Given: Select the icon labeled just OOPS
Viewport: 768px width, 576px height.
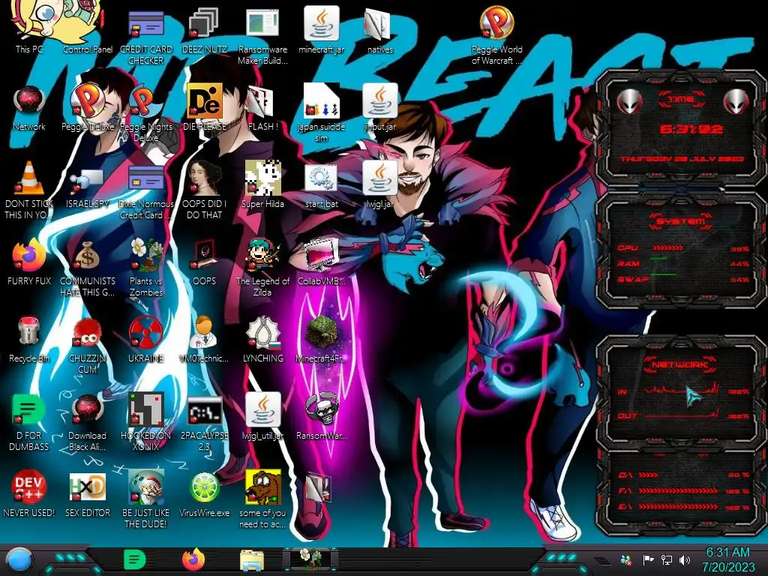Looking at the screenshot, I should point(204,262).
